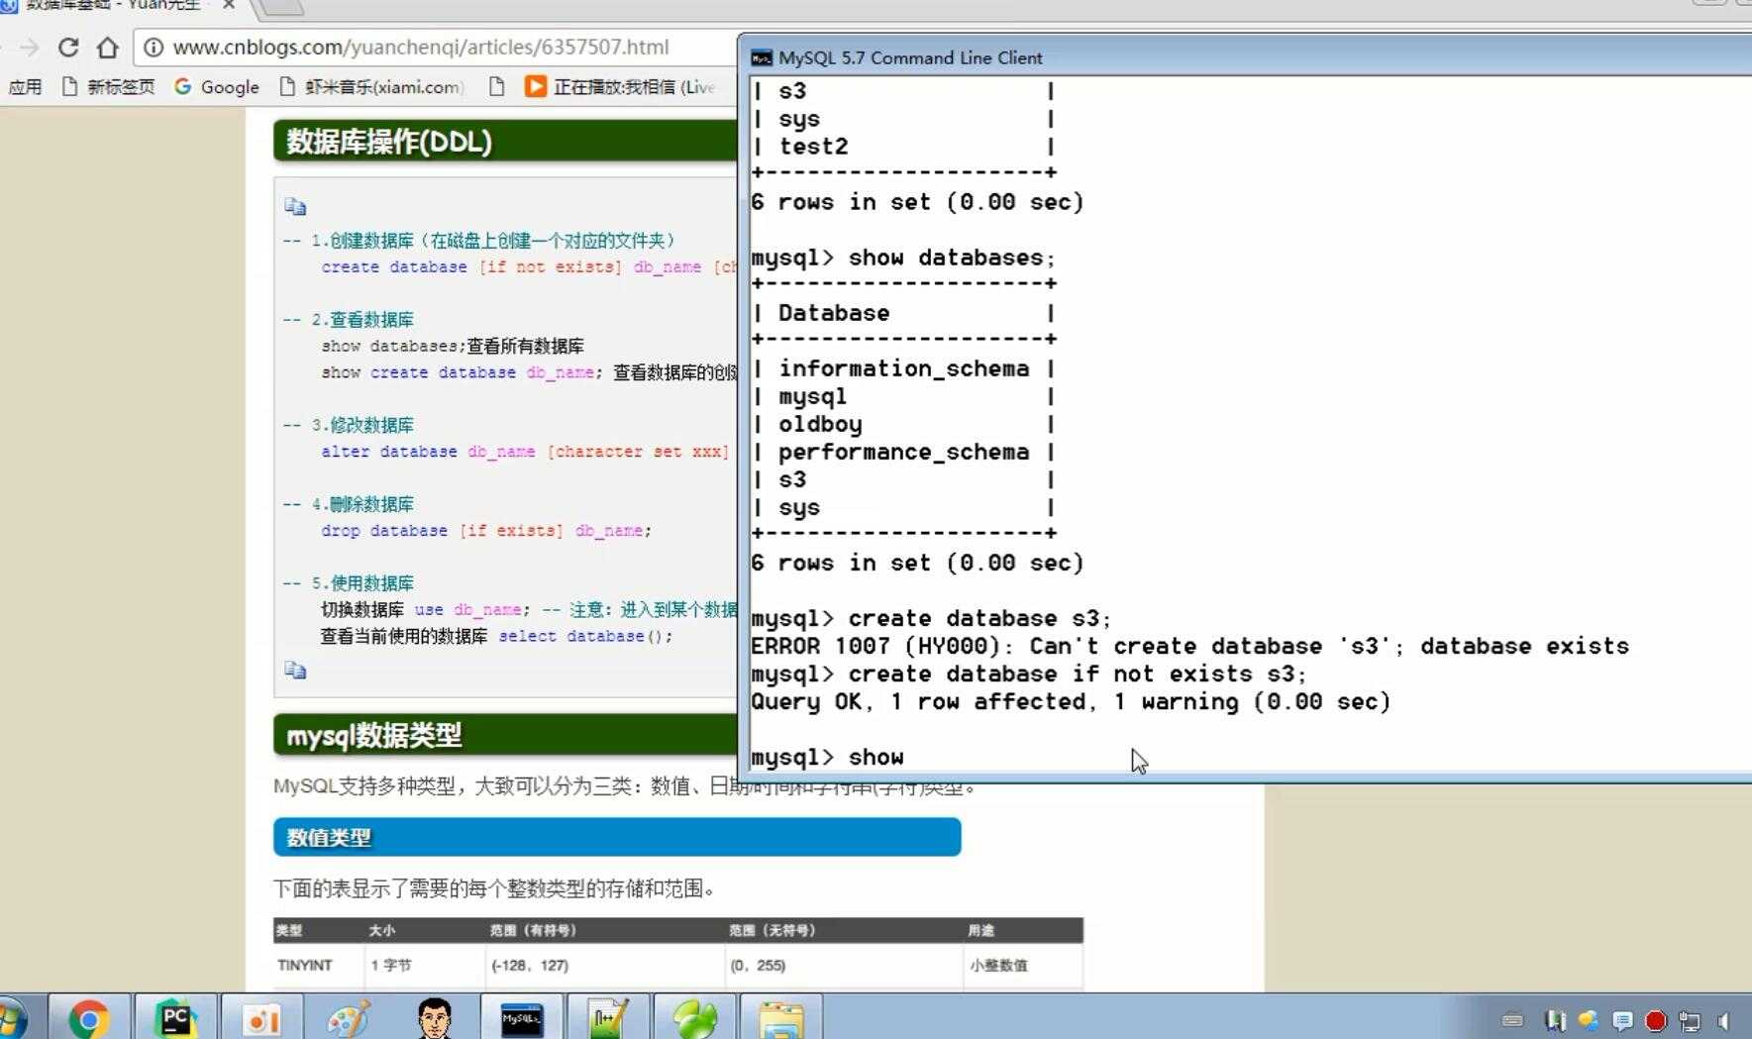Open Chrome from the taskbar

[x=88, y=1018]
